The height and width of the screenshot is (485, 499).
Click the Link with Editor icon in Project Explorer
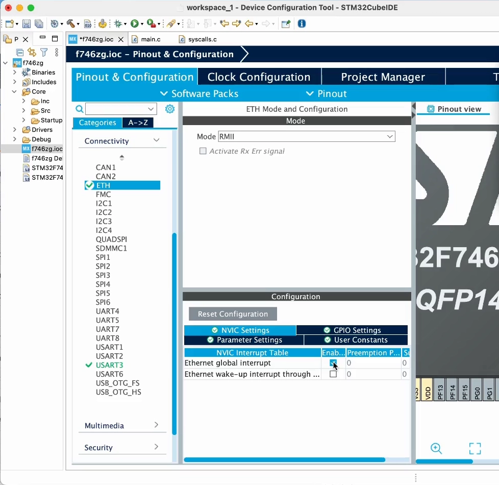coord(32,52)
